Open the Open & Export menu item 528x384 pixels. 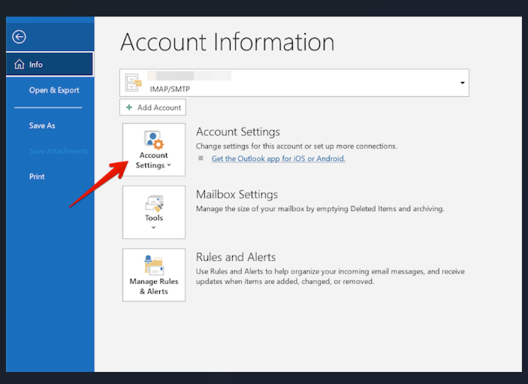[x=54, y=90]
